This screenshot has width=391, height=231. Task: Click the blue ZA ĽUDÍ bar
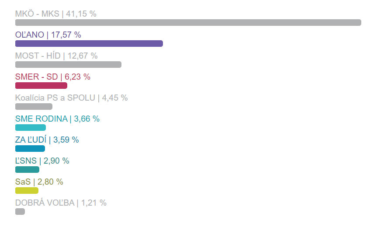click(30, 149)
